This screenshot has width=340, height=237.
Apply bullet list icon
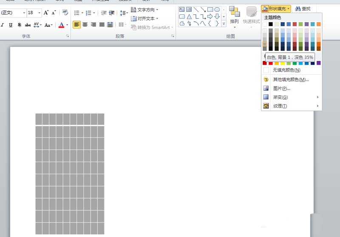[x=77, y=13]
